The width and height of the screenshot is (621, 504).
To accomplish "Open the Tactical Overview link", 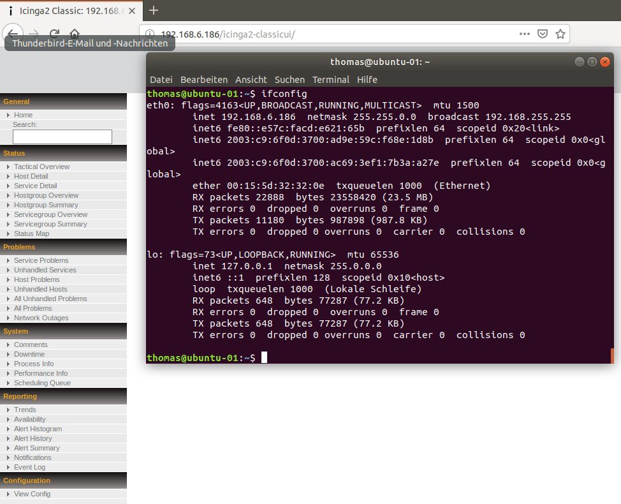I will (x=41, y=167).
